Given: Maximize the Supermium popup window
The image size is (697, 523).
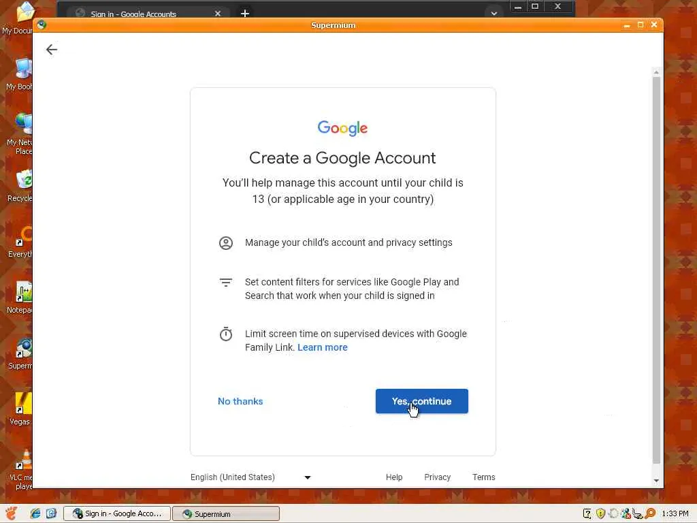Looking at the screenshot, I should [641, 25].
